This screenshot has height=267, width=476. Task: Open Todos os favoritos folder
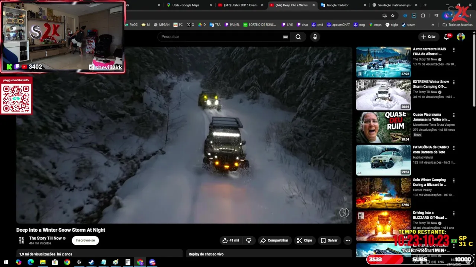coord(457,25)
